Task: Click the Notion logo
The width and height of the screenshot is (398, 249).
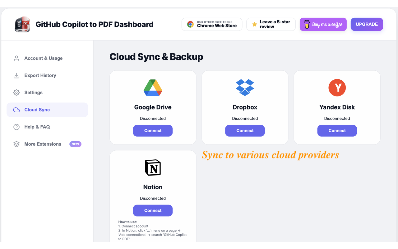Action: [x=153, y=167]
